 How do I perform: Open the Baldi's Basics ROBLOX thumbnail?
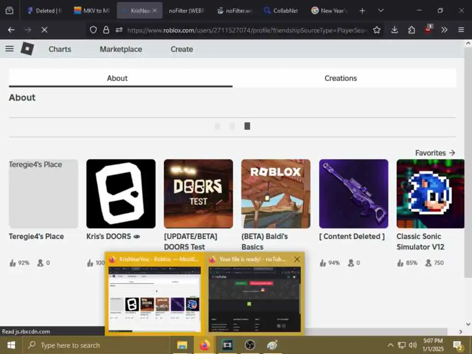[x=276, y=194]
